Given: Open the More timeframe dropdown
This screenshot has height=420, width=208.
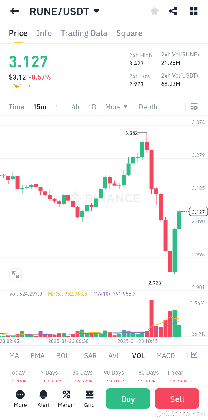Looking at the screenshot, I should click(116, 107).
